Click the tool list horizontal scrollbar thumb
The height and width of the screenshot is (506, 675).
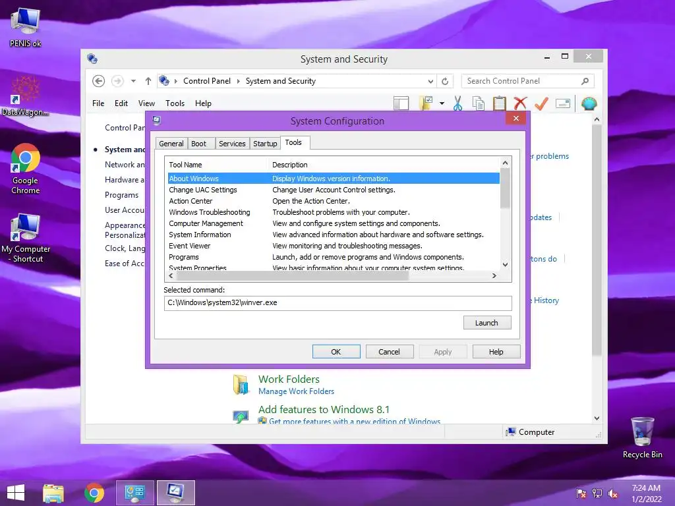pos(292,276)
